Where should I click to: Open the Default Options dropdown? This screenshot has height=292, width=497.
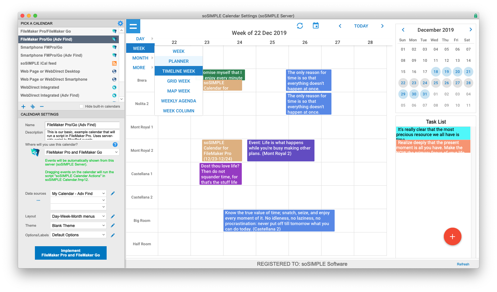pos(78,235)
